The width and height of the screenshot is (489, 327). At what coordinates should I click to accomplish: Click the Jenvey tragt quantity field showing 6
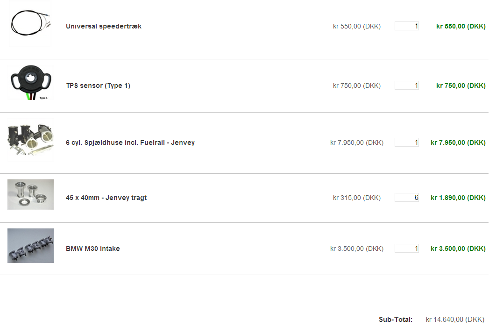point(407,198)
